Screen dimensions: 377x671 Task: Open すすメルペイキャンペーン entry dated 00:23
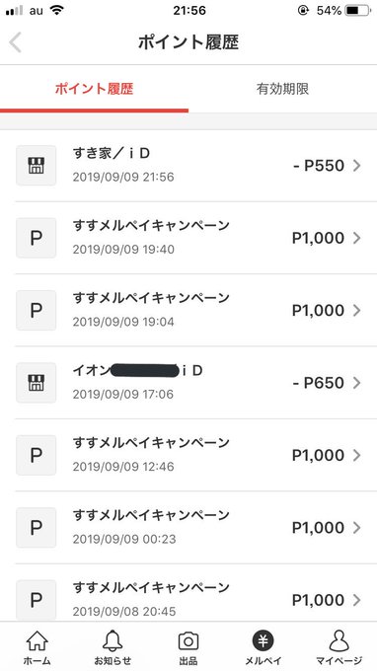click(188, 527)
